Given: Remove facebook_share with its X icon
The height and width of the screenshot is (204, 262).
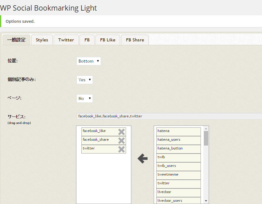Looking at the screenshot, I should point(121,140).
